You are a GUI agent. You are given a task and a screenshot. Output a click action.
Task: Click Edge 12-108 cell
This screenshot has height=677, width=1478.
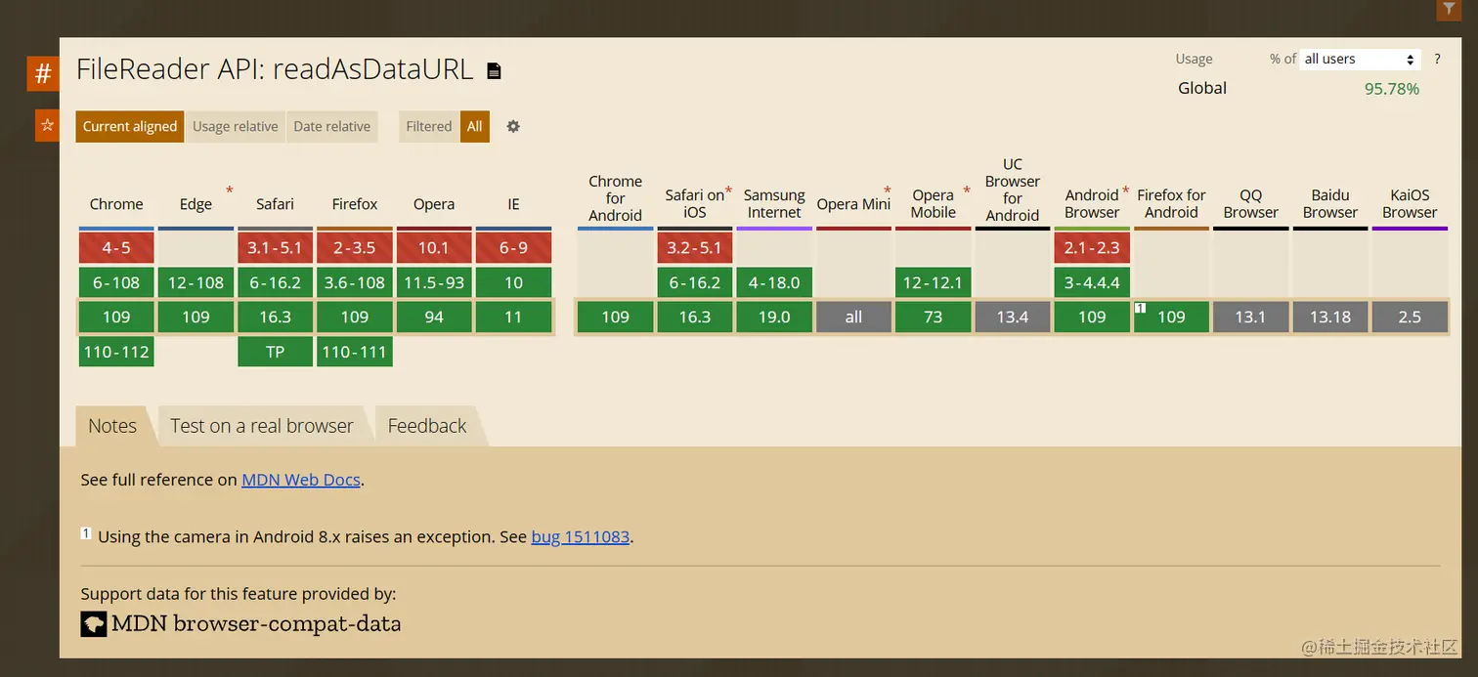(196, 282)
